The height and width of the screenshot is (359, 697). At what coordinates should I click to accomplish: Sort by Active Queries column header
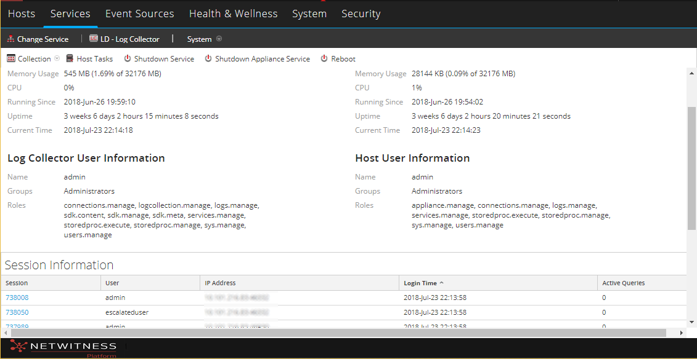click(642, 283)
